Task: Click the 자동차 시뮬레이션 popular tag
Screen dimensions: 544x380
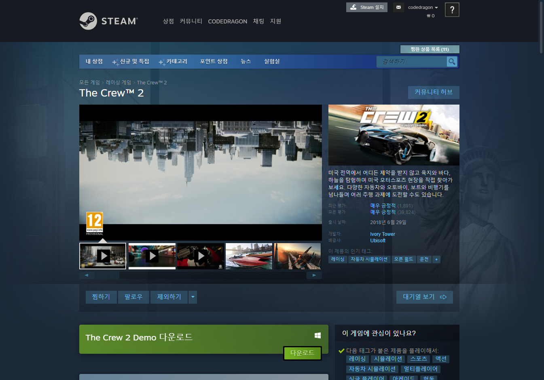Action: coord(369,259)
